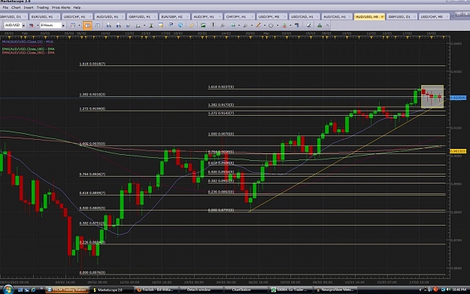Click the blue paint roller icon

coord(297,26)
